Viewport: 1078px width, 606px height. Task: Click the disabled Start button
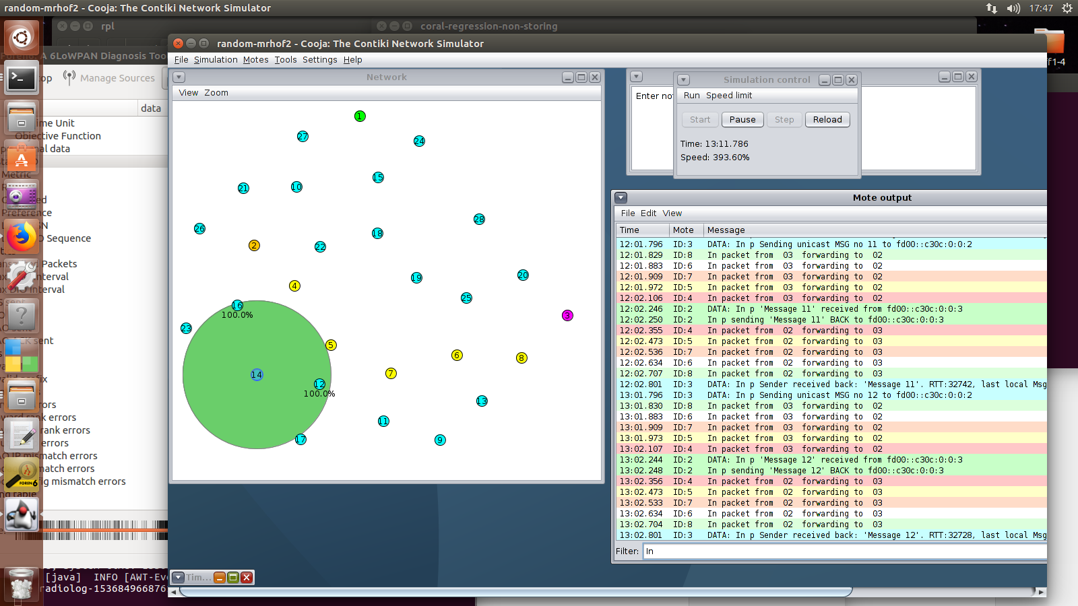(x=700, y=120)
